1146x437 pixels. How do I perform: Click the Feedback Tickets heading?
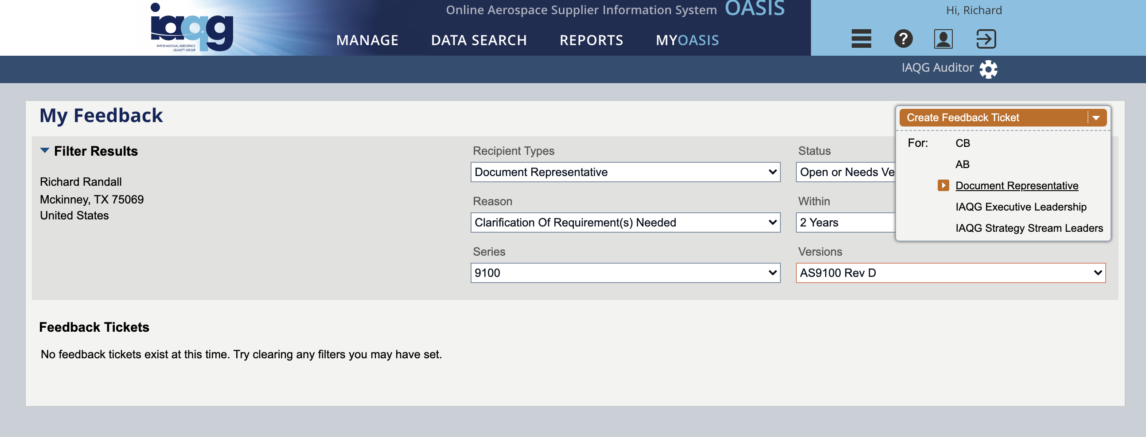[x=94, y=327]
